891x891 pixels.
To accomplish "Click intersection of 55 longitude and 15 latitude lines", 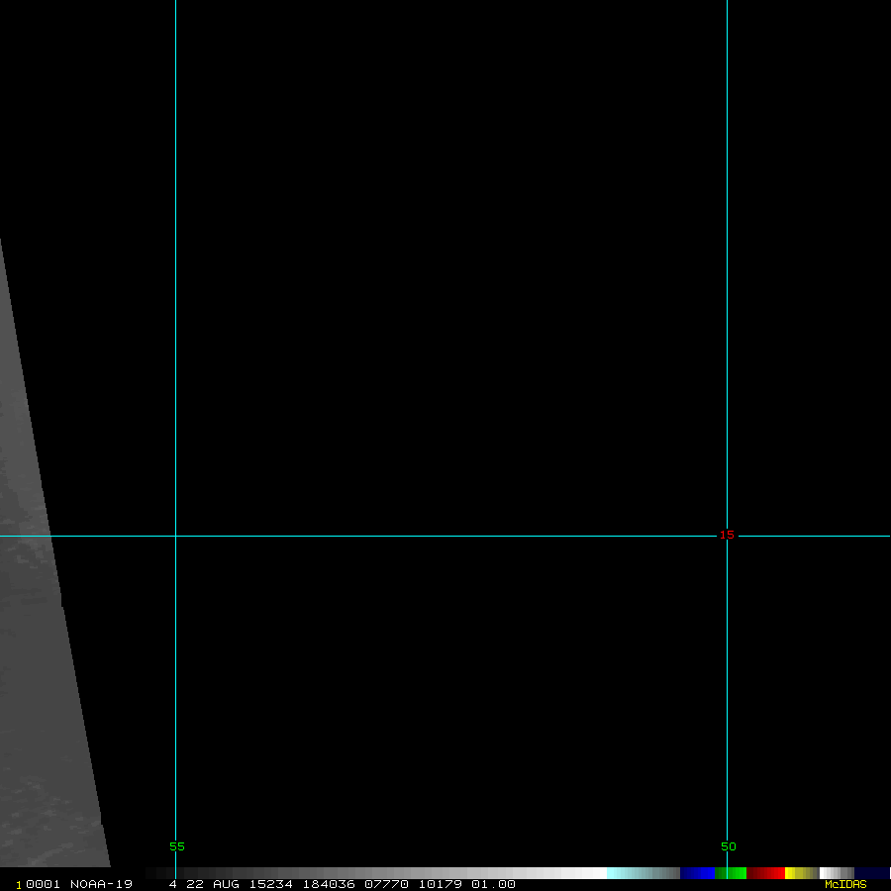I will point(175,536).
